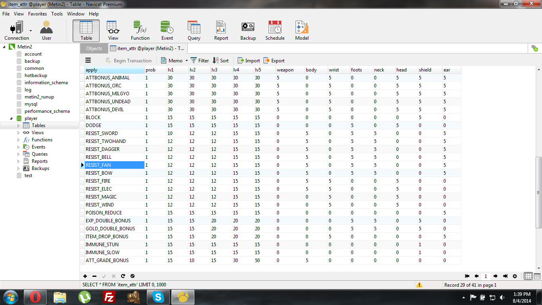Click the Schedule toolbar icon
Image resolution: width=542 pixels, height=305 pixels.
[x=275, y=31]
